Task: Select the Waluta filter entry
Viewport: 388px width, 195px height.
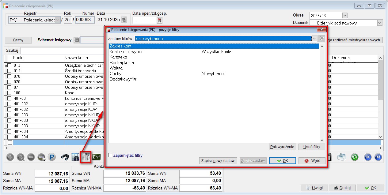Action: pyautogui.click(x=116, y=68)
